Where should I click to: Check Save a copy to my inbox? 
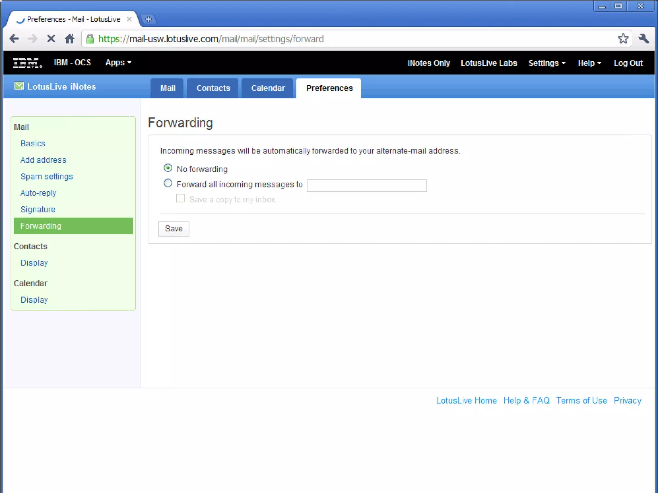181,199
